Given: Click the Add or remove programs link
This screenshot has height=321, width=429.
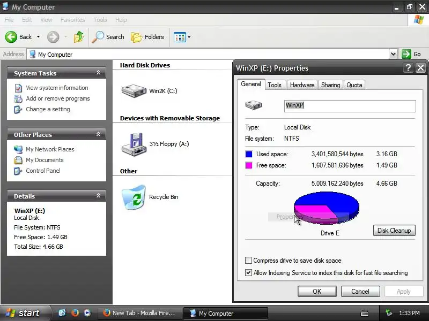Looking at the screenshot, I should (58, 98).
